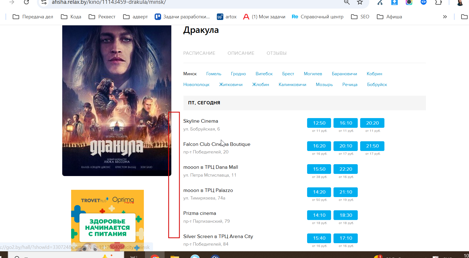Click the address bar URL

pyautogui.click(x=109, y=2)
